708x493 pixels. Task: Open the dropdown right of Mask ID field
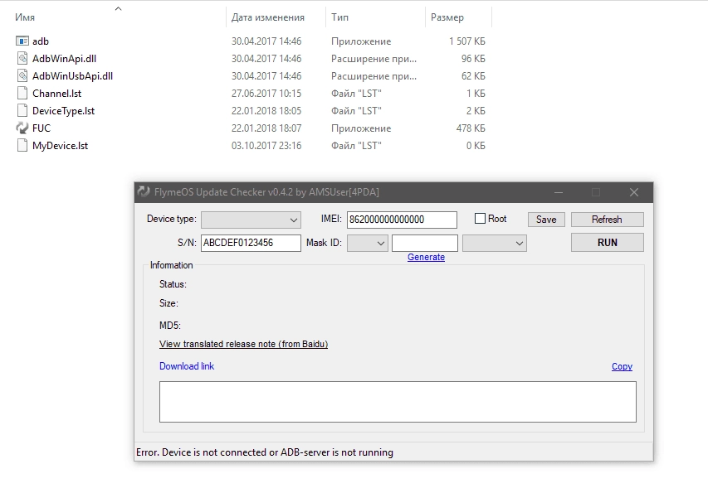[x=495, y=244]
